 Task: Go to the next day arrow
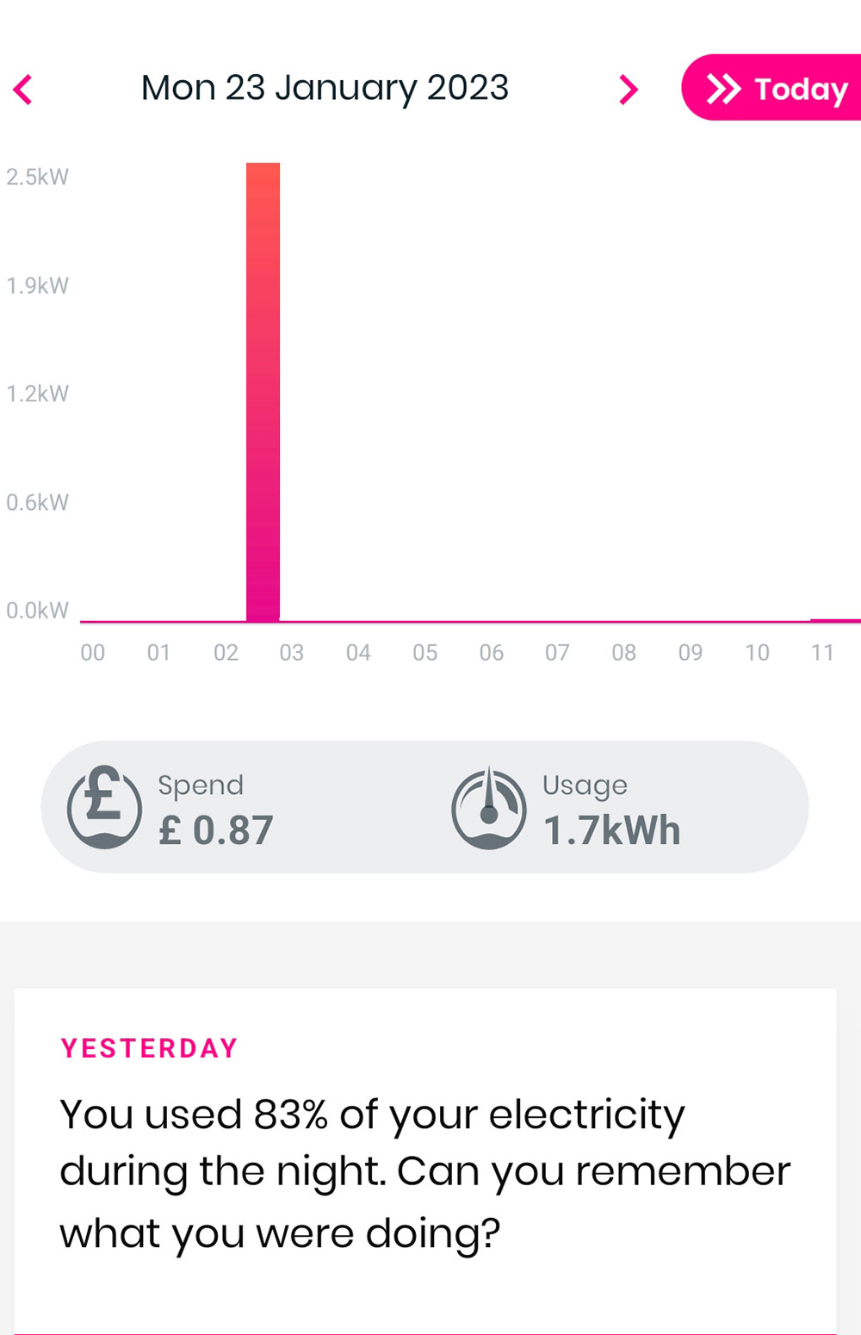[629, 90]
